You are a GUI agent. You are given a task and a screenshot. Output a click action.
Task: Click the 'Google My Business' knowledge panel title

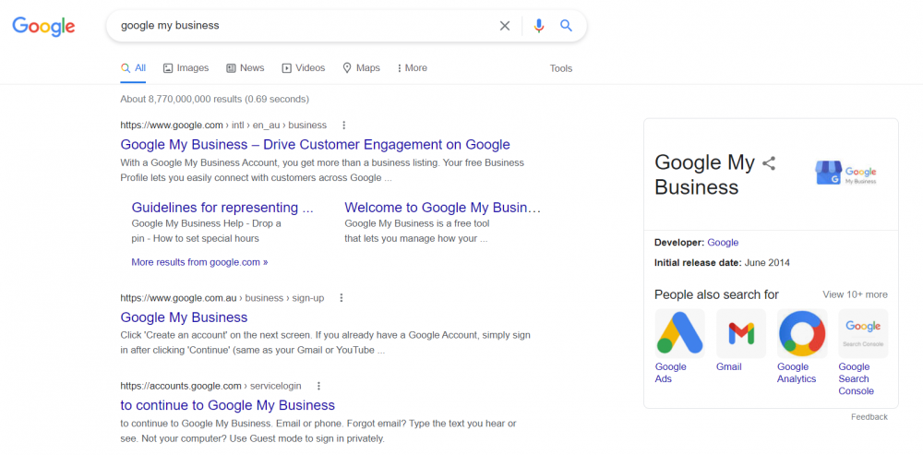[704, 174]
